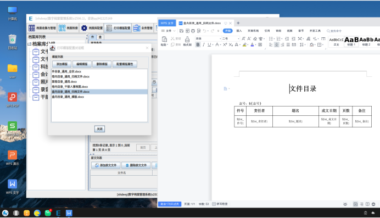
Task: Click 配置模版属性 button in dialog
Action: pos(125,64)
